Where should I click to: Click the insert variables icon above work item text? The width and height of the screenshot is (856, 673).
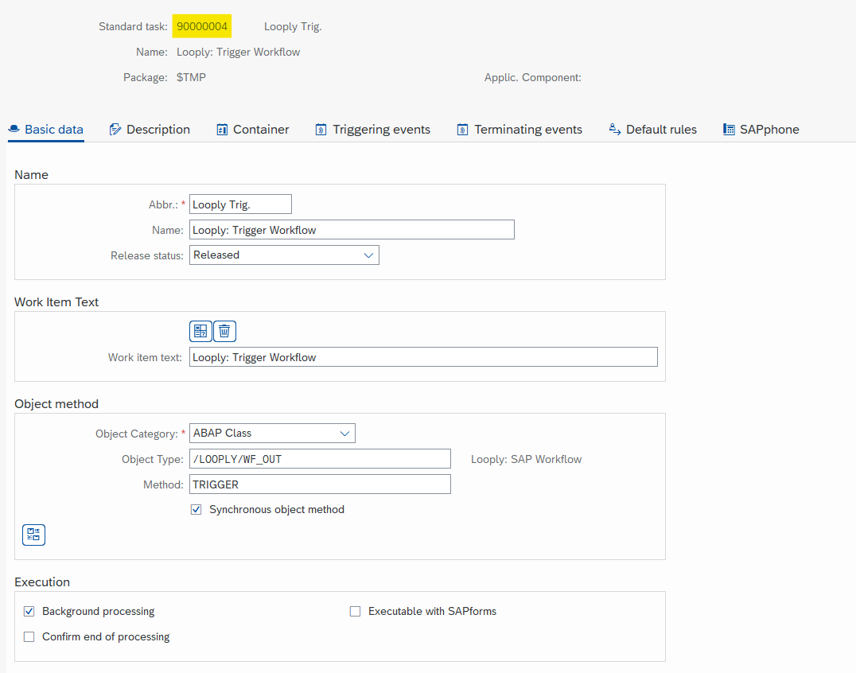[x=200, y=331]
